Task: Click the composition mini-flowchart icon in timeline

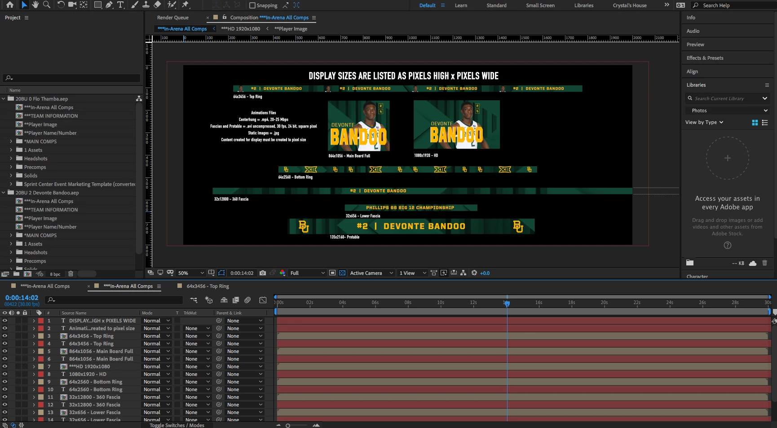Action: [194, 300]
